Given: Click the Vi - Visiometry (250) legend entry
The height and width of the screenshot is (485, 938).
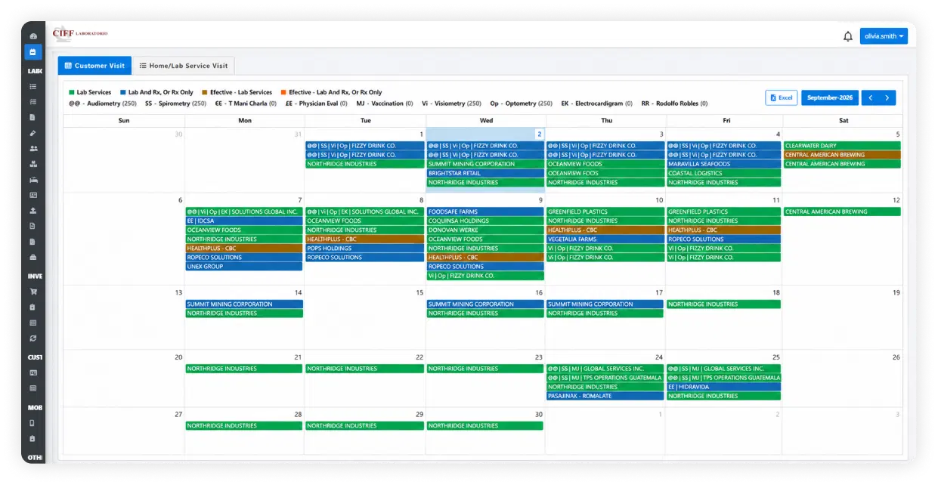Looking at the screenshot, I should pos(451,103).
